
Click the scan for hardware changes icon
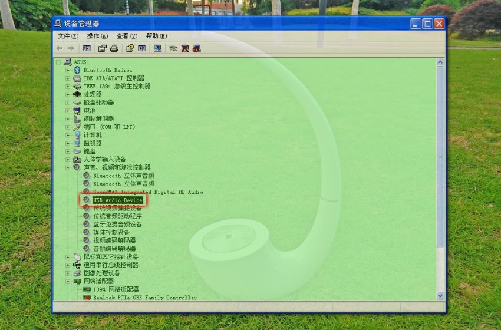[157, 48]
